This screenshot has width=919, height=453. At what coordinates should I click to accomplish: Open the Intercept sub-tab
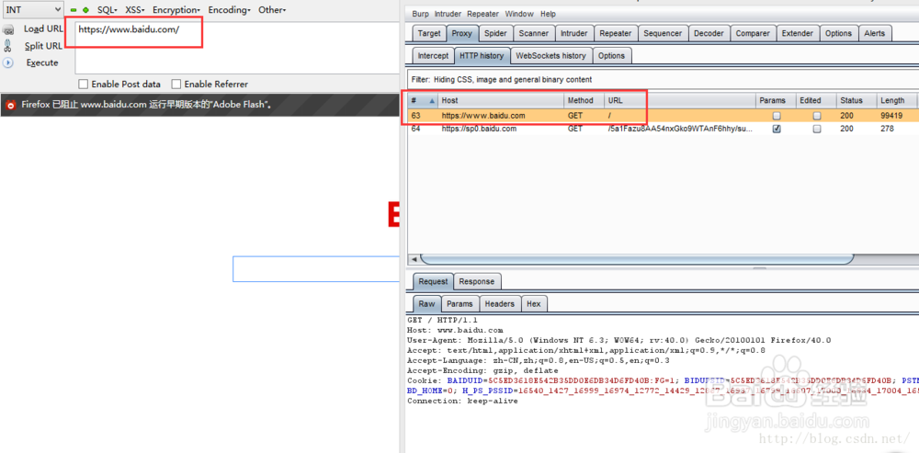(x=433, y=56)
